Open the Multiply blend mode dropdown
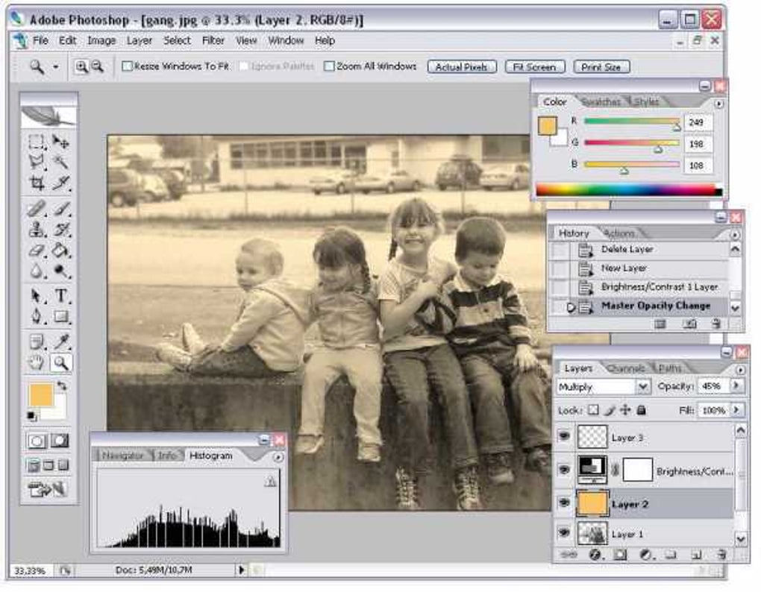The image size is (761, 592). 642,387
